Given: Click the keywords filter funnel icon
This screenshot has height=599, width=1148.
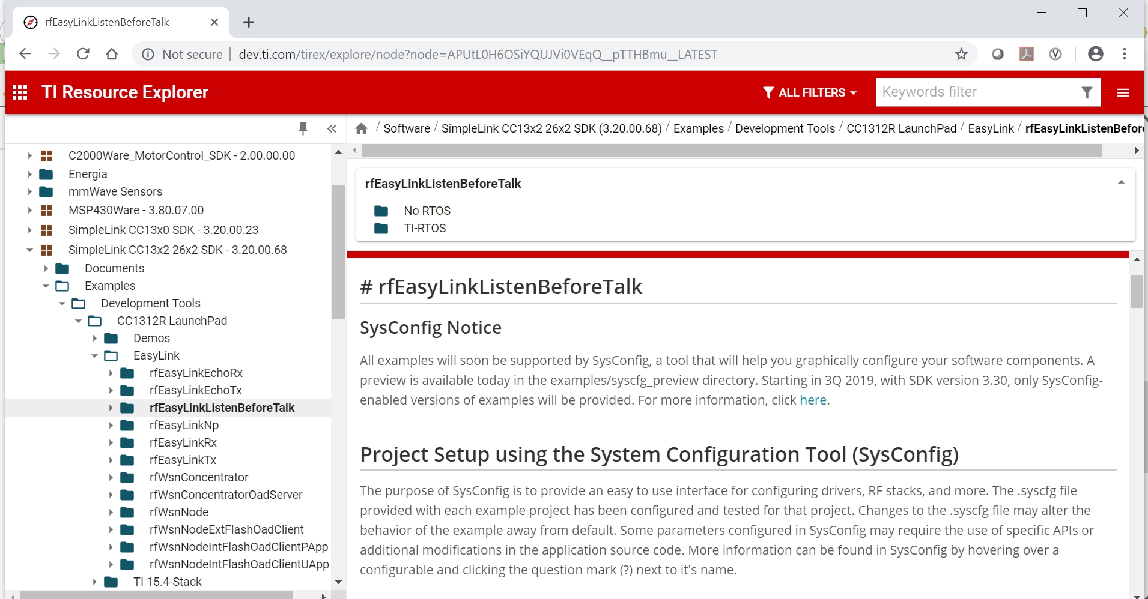Looking at the screenshot, I should 1086,92.
